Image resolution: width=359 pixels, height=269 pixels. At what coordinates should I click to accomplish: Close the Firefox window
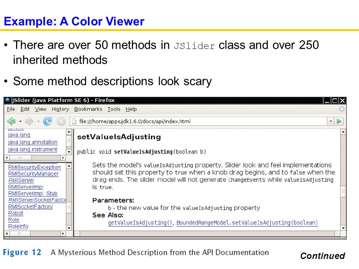[342, 101]
